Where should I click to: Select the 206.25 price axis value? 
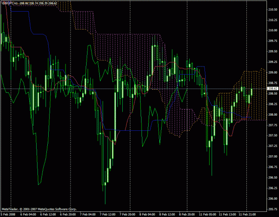pyautogui.click(x=272, y=188)
